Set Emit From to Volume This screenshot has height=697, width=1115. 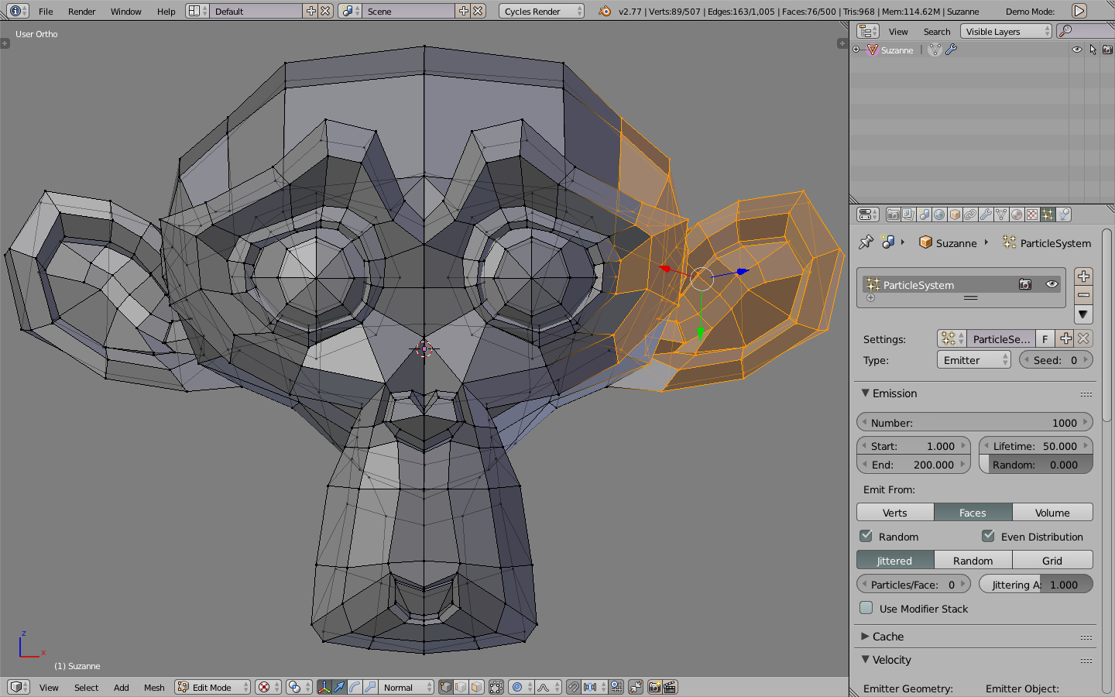tap(1052, 512)
